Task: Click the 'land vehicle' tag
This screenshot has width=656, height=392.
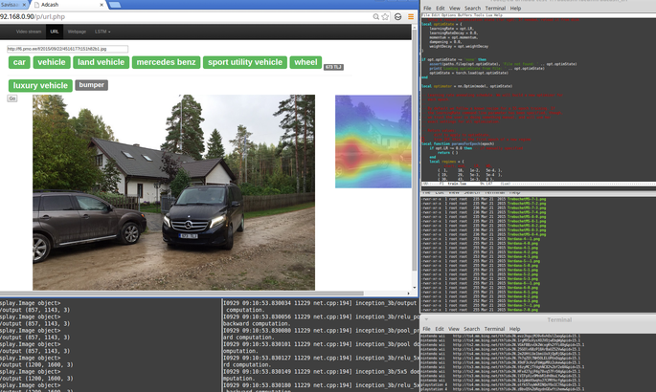Action: (101, 62)
